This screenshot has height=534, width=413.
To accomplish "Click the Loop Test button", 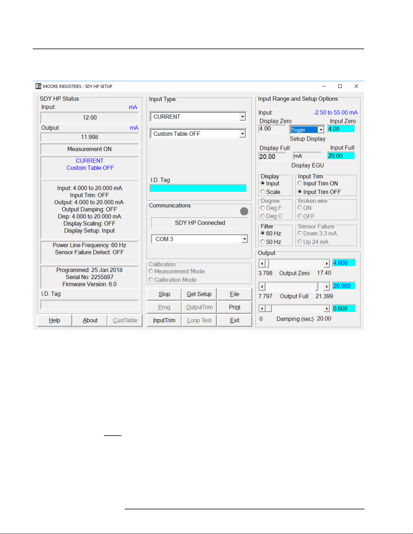I will (x=199, y=320).
